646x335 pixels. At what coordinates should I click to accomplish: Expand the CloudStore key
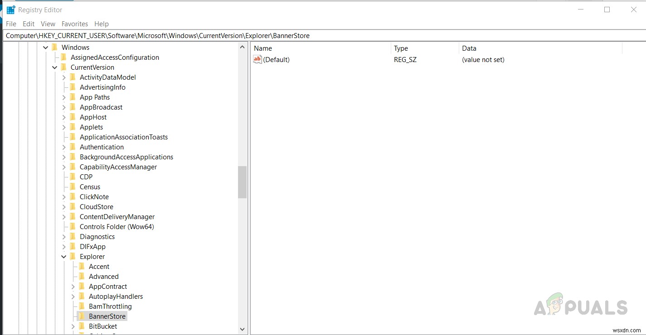pos(64,207)
